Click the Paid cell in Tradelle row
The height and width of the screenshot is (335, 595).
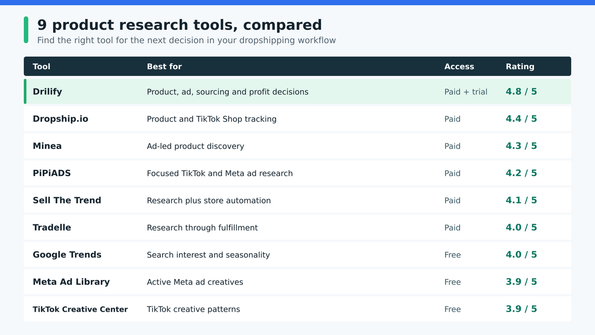click(x=452, y=227)
